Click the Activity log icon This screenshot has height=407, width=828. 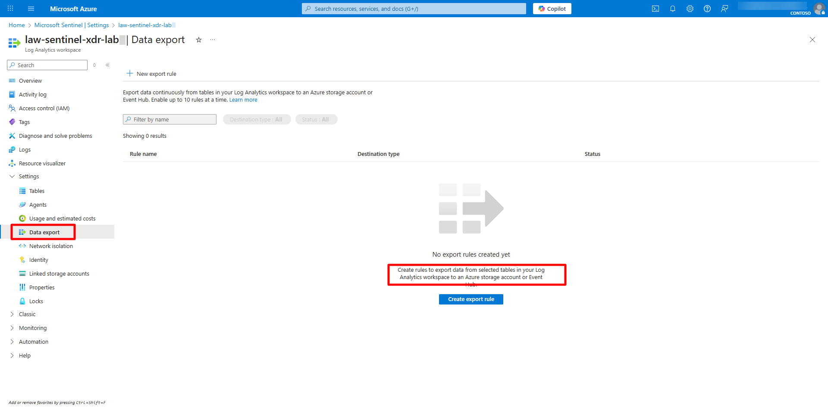click(12, 94)
